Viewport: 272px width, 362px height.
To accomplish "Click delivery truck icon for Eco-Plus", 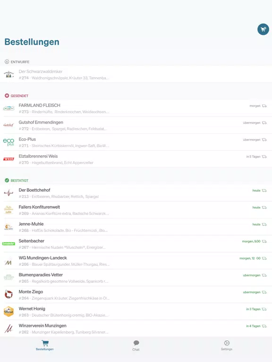I will 264,140.
